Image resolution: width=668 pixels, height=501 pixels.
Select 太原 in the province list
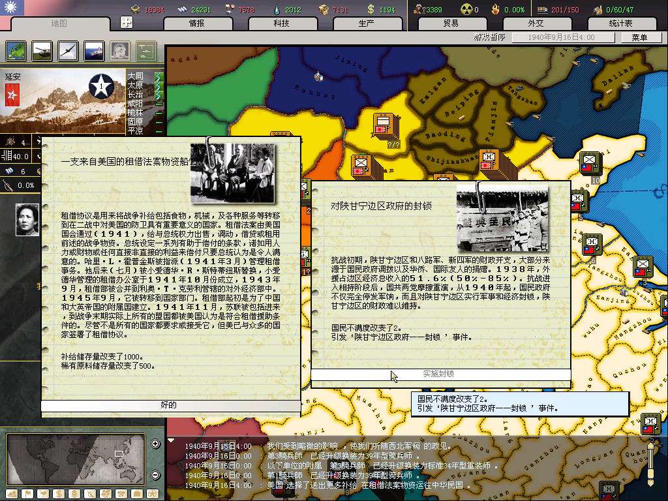(136, 85)
